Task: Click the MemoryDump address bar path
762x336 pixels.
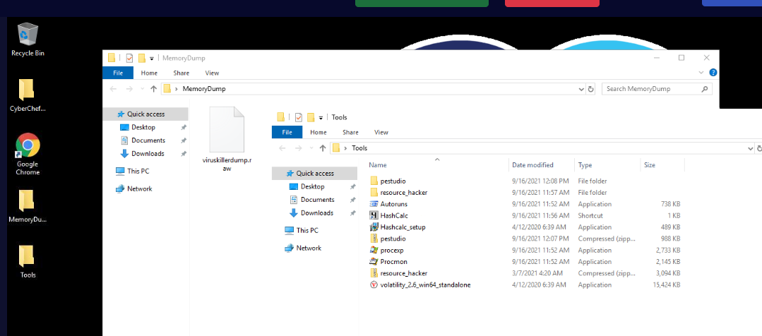Action: 203,89
